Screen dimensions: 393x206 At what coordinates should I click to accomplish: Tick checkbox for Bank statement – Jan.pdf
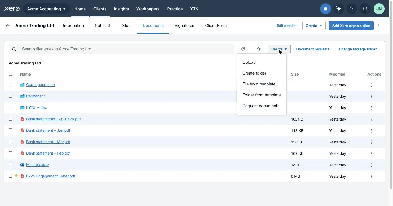(11, 130)
